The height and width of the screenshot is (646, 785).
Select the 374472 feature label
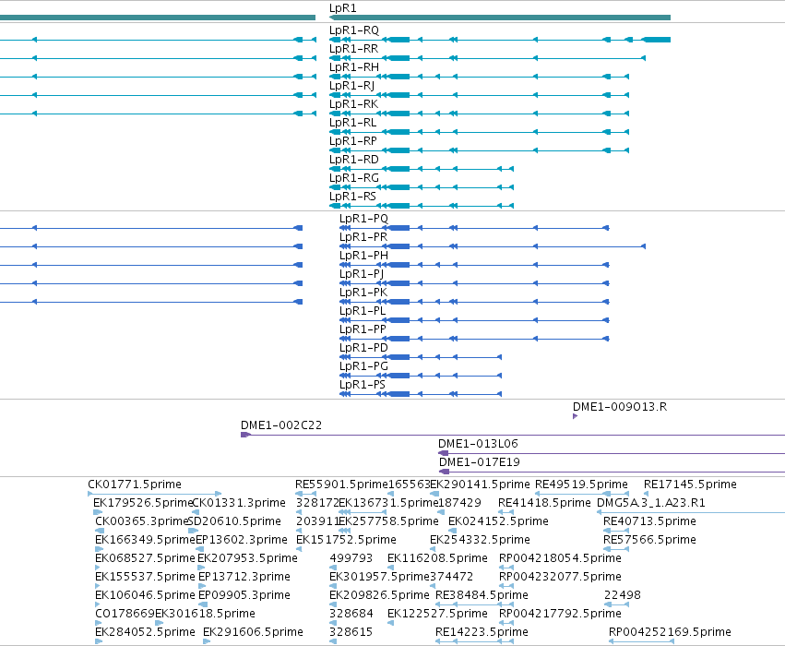click(452, 577)
